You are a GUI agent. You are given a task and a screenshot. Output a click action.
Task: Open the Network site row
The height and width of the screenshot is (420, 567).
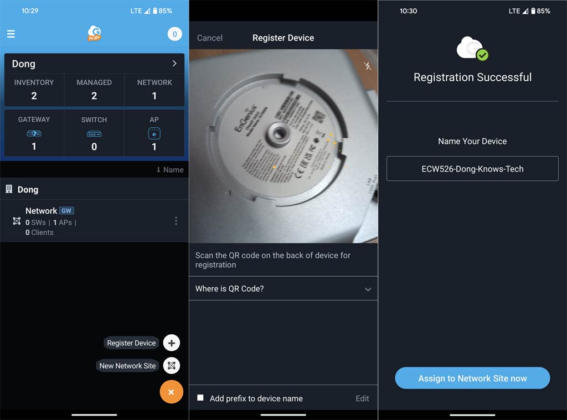click(x=94, y=221)
